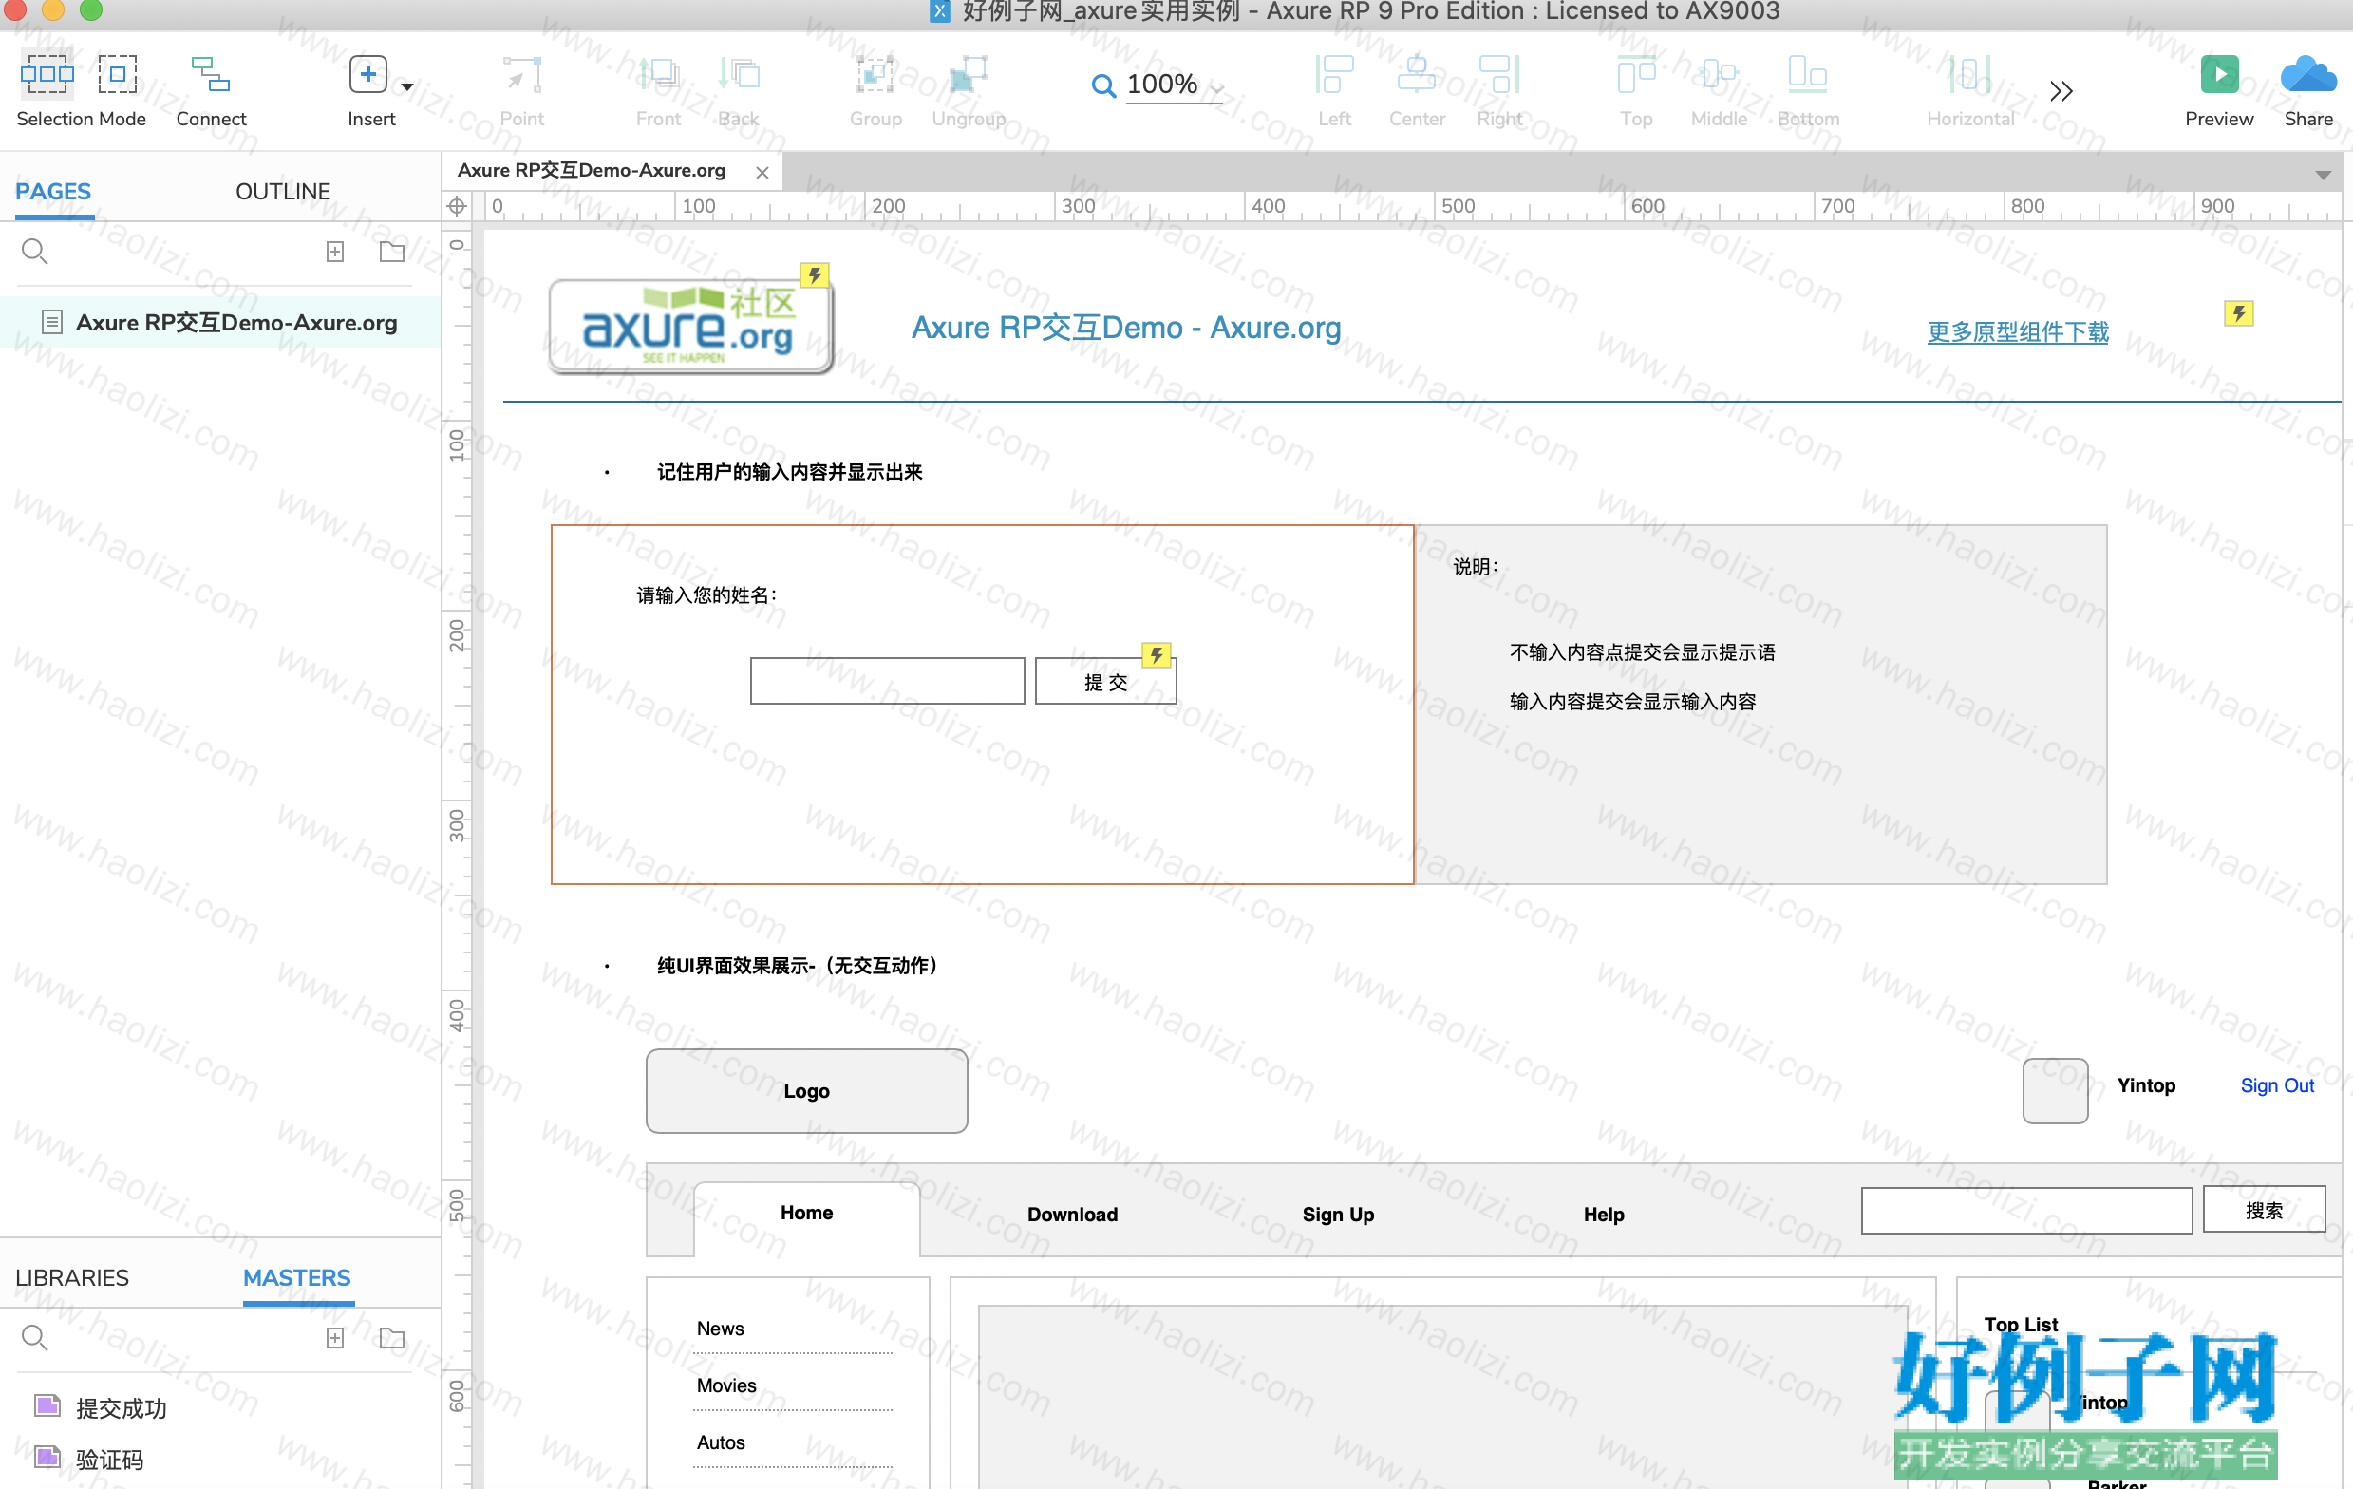Click the name input field
2353x1489 pixels.
pyautogui.click(x=886, y=680)
